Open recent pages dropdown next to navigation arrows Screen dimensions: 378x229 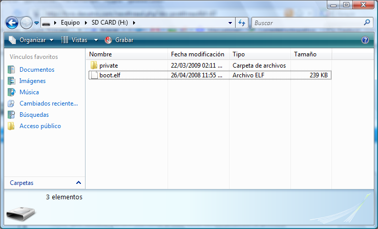pos(36,23)
